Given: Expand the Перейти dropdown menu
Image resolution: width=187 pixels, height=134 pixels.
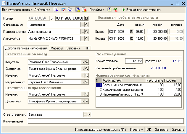Looking at the screenshot, I should tap(96, 10).
